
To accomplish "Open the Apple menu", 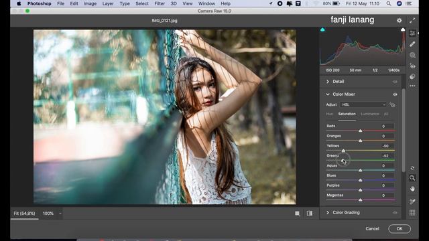I will (19, 3).
